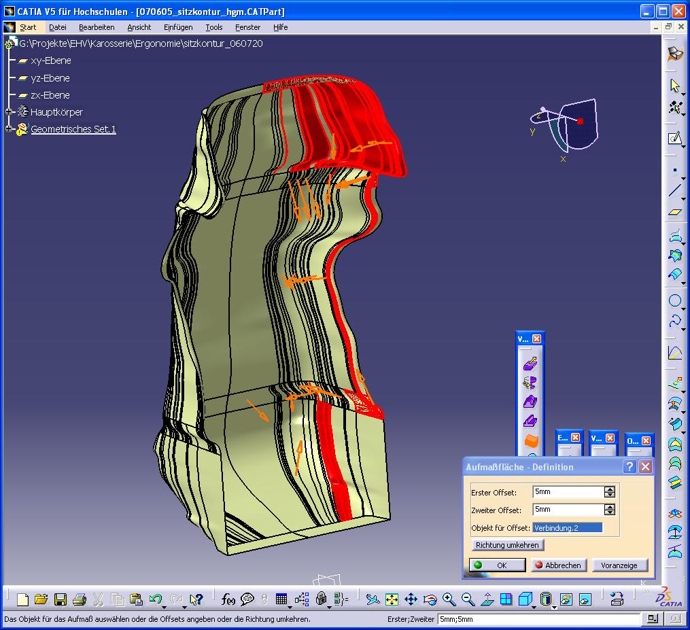Activate the What's This help pointer

tap(196, 599)
